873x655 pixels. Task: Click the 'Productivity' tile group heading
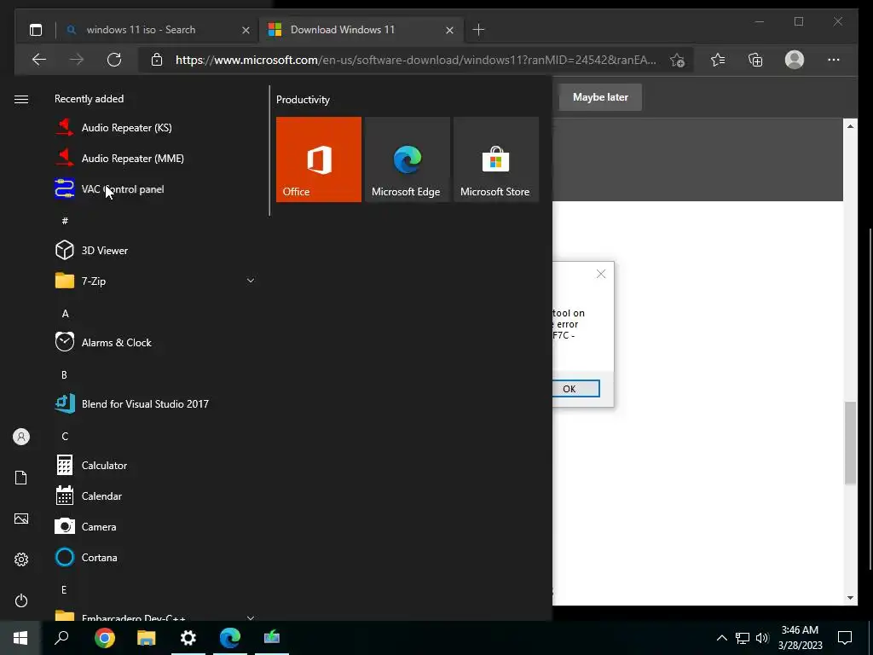303,100
